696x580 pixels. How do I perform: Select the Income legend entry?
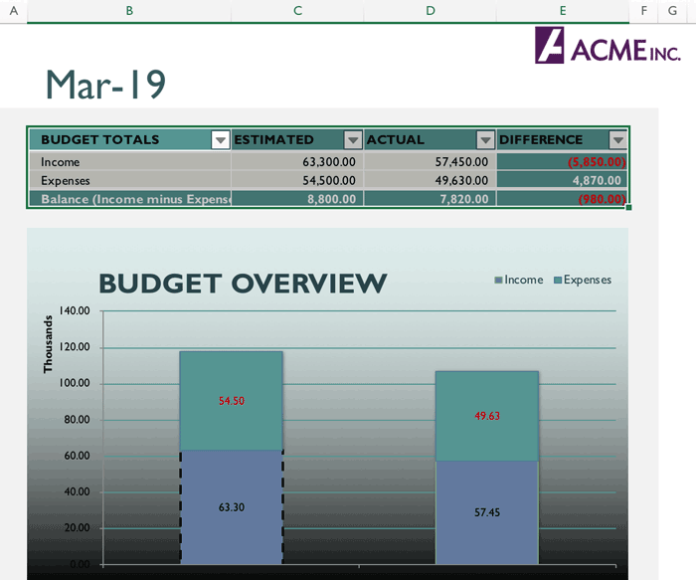[519, 280]
